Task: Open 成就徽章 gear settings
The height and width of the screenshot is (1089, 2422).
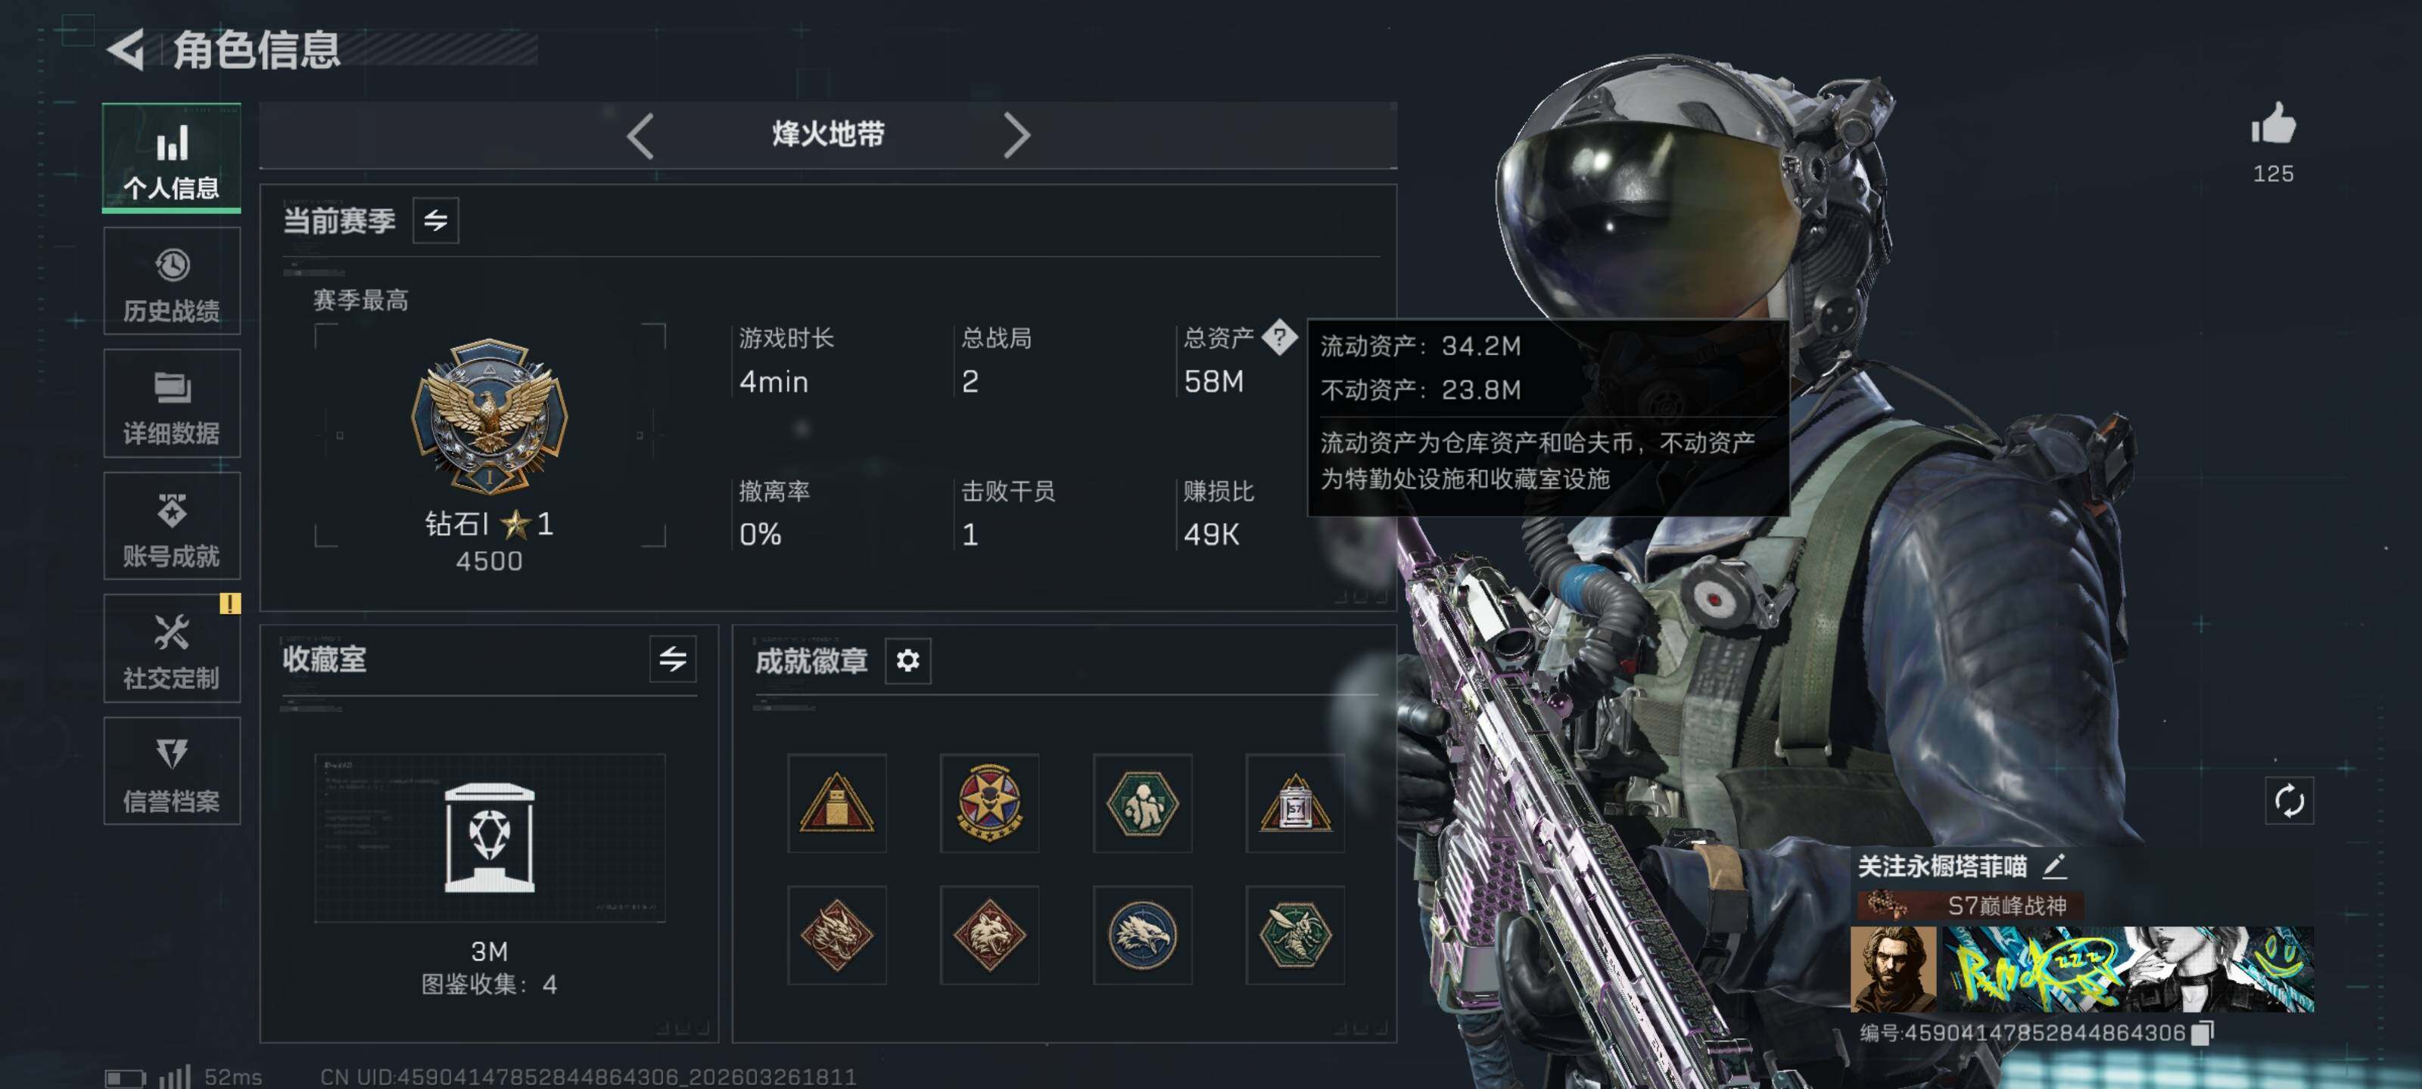Action: click(x=907, y=660)
